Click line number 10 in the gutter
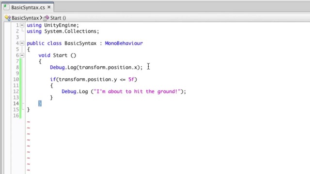The image size is (310, 174). coord(16,79)
